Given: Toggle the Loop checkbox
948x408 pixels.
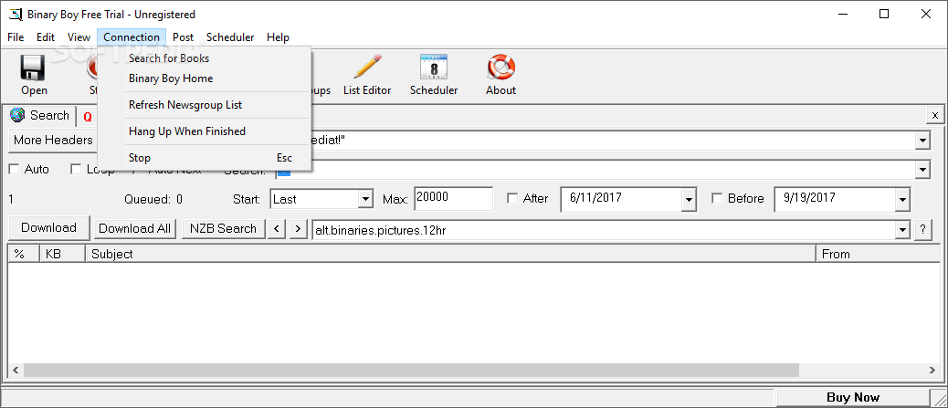Looking at the screenshot, I should [x=76, y=170].
